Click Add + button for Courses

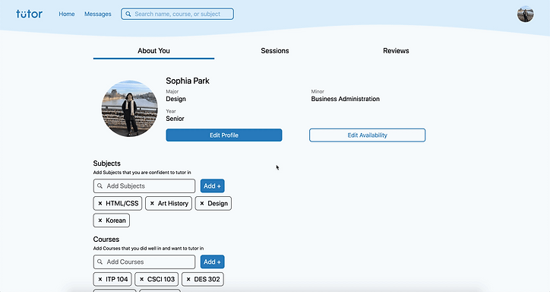[212, 262]
